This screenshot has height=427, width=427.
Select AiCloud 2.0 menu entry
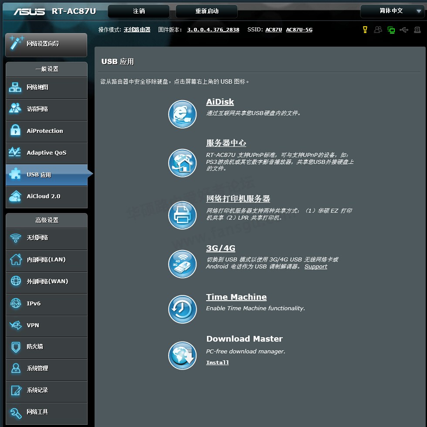[47, 197]
